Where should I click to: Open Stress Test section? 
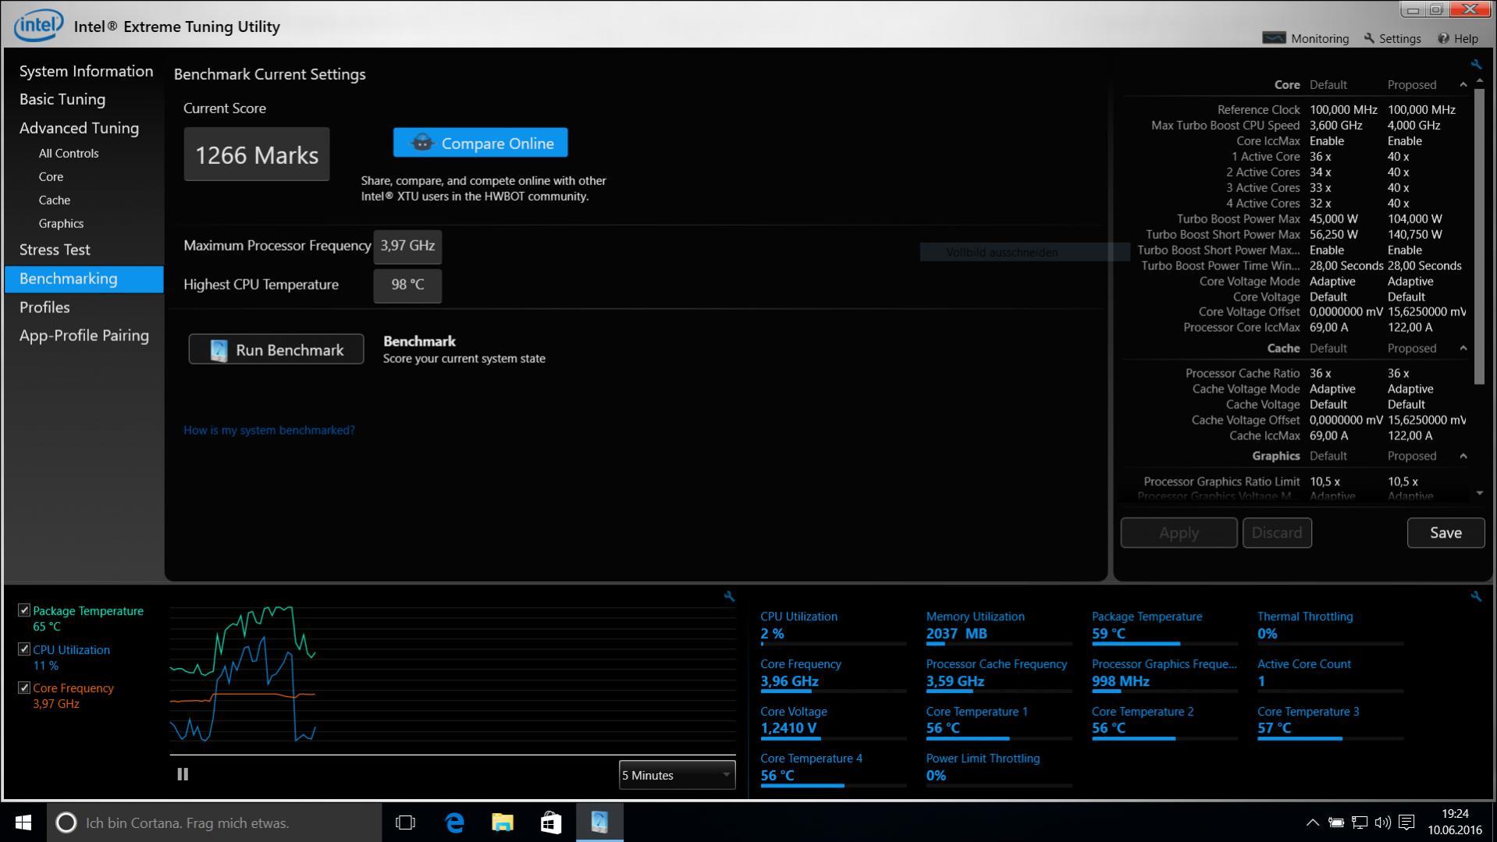pos(55,250)
